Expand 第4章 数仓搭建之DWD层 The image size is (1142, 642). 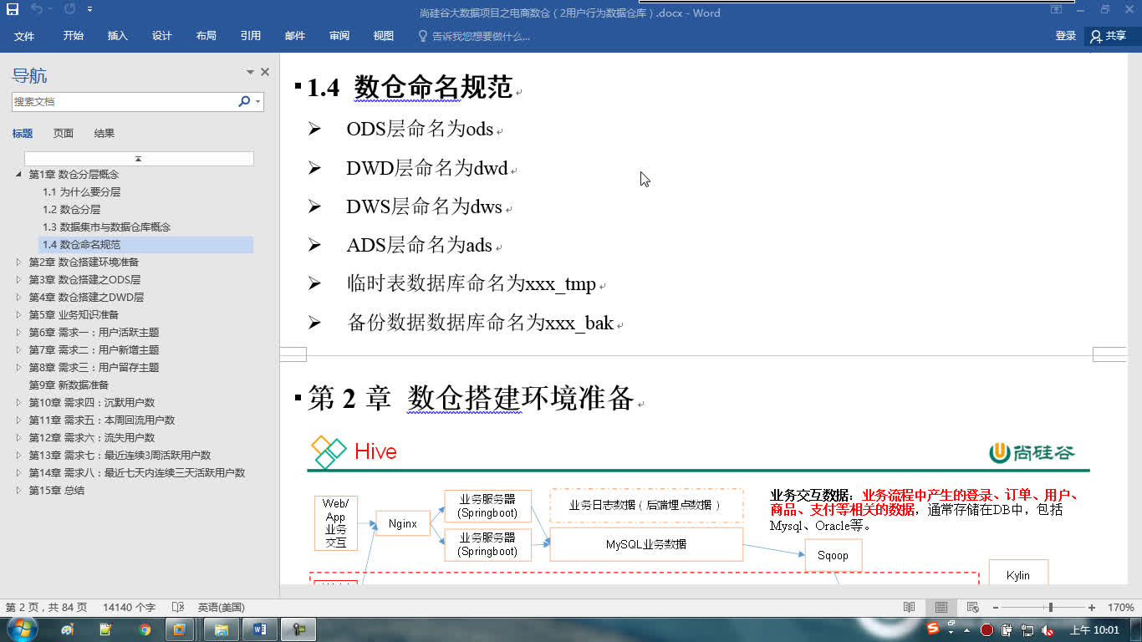click(x=18, y=297)
